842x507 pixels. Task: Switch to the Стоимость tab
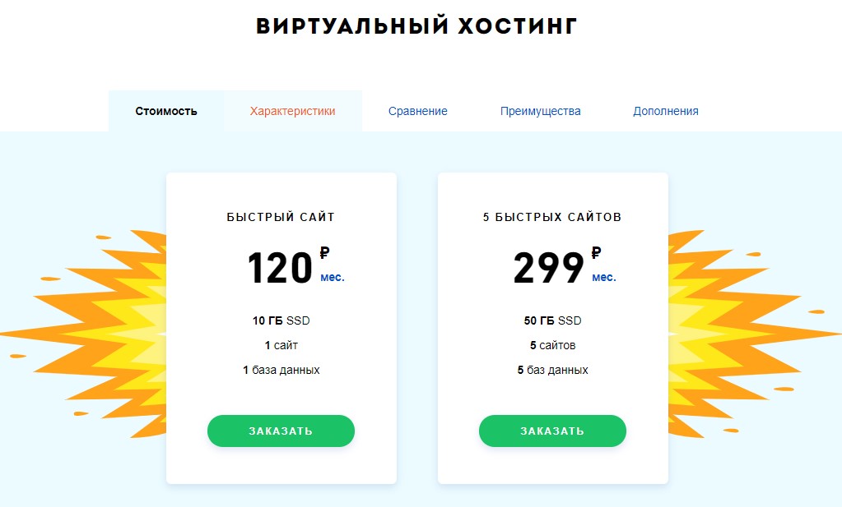[165, 110]
